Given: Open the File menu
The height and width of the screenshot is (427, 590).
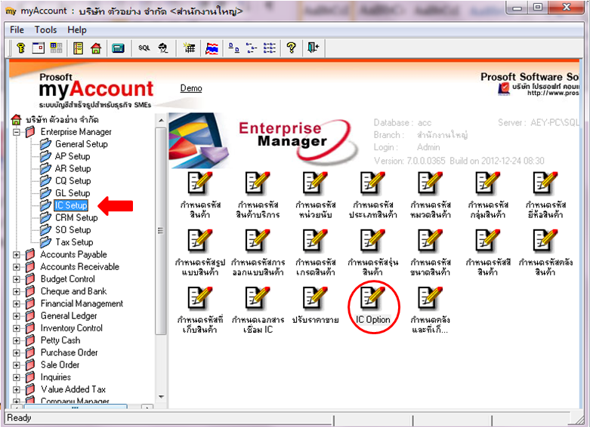Looking at the screenshot, I should (17, 29).
